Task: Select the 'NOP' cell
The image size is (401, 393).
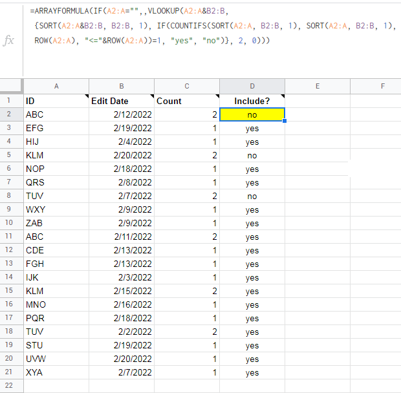Action: point(56,169)
